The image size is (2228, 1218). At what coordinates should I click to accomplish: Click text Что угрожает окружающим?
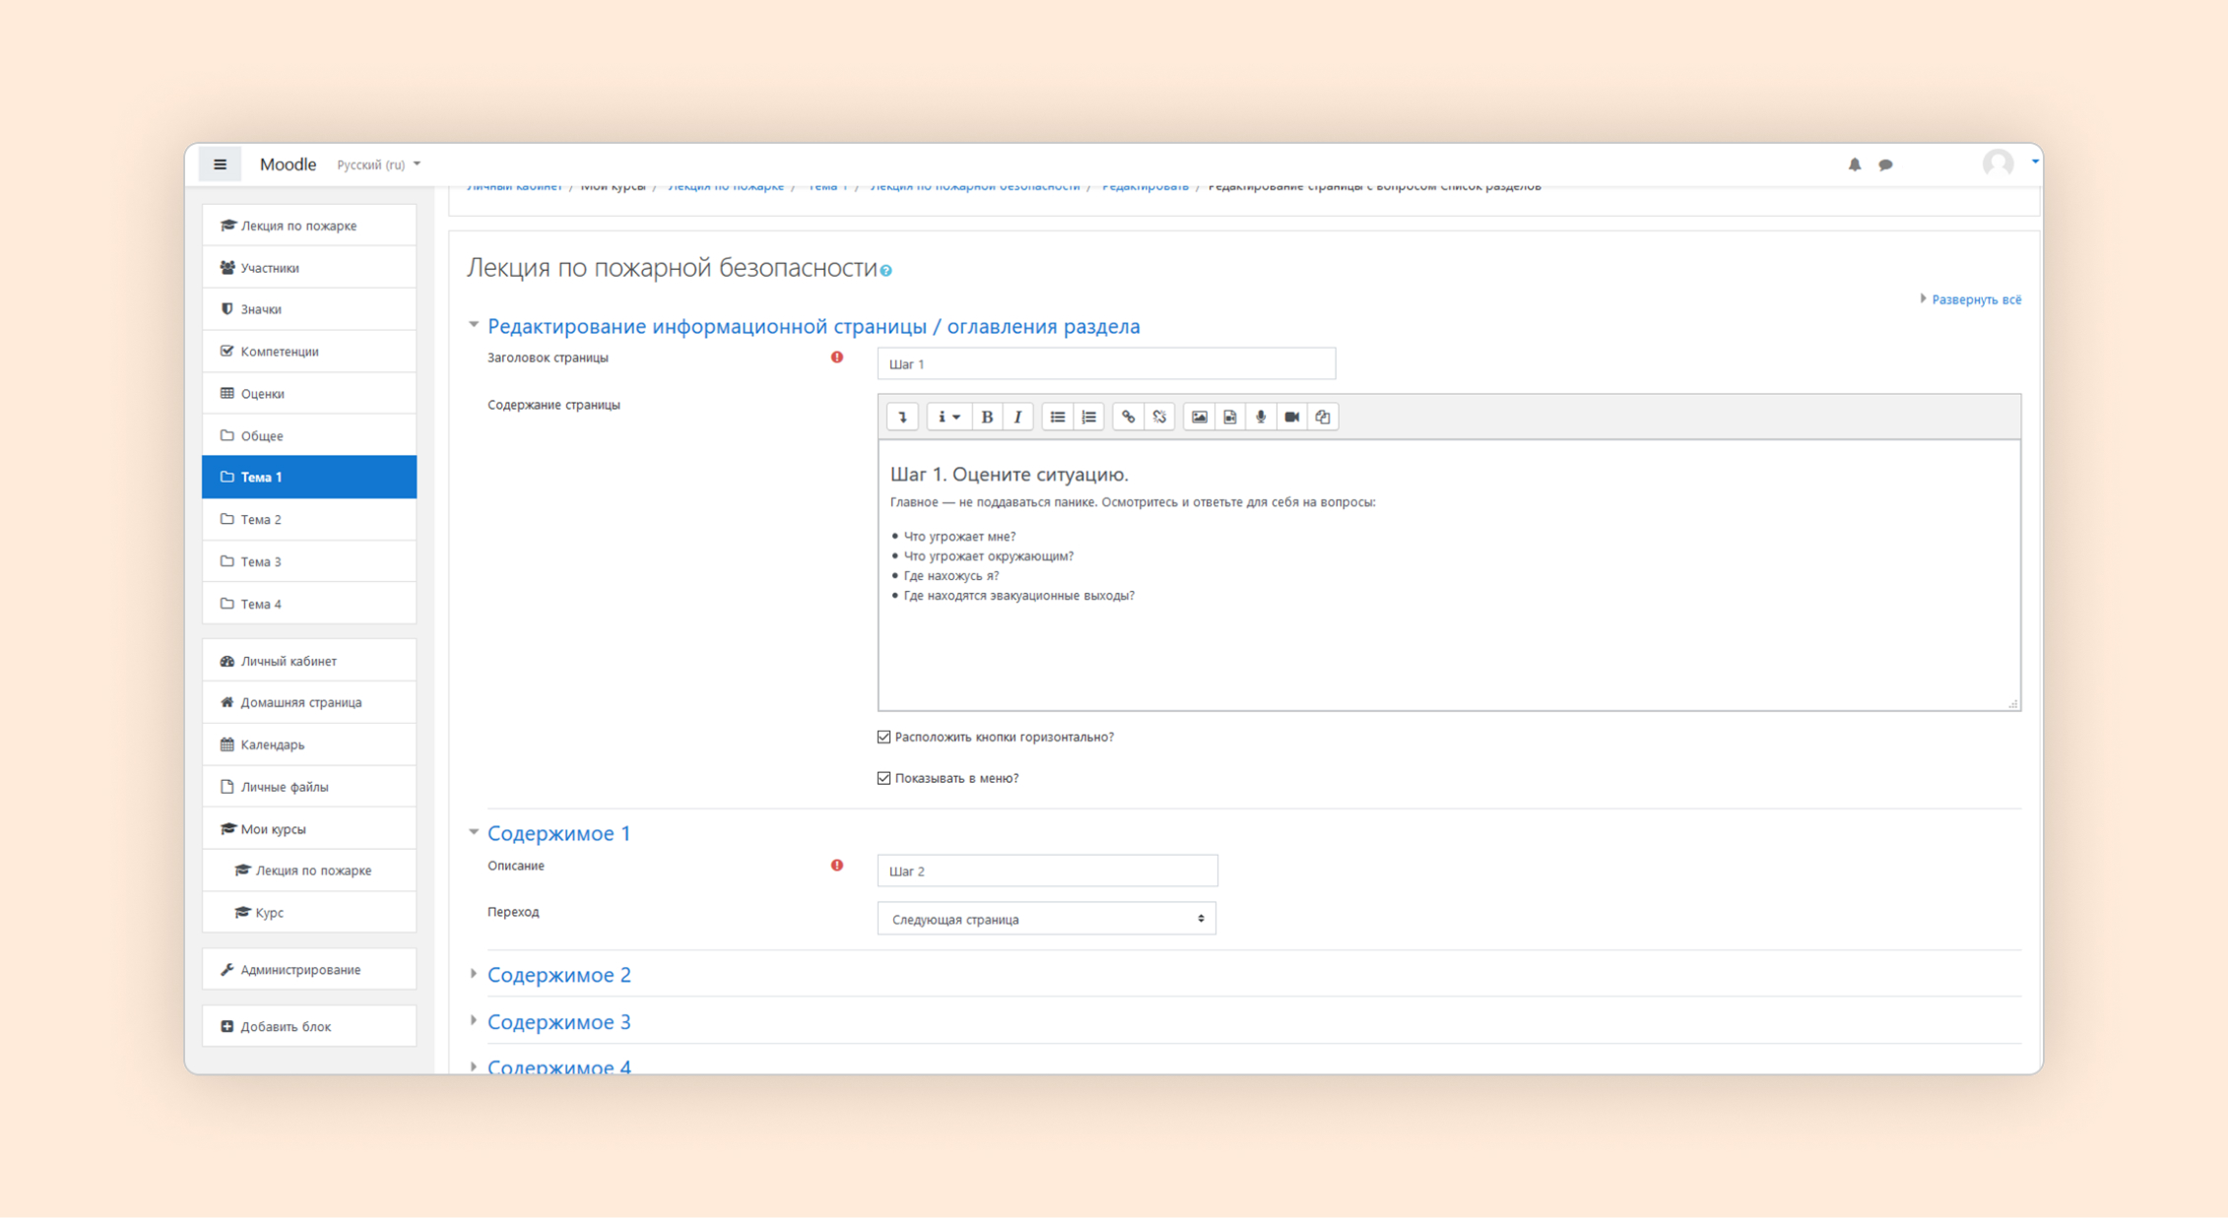point(989,556)
